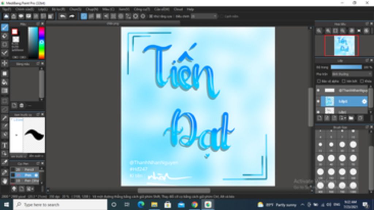Adjust the layer opacity slider
The image size is (374, 210).
tap(346, 67)
